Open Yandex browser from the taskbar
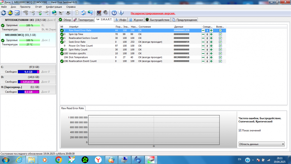Image resolution: width=291 pixels, height=164 pixels. tap(98, 160)
